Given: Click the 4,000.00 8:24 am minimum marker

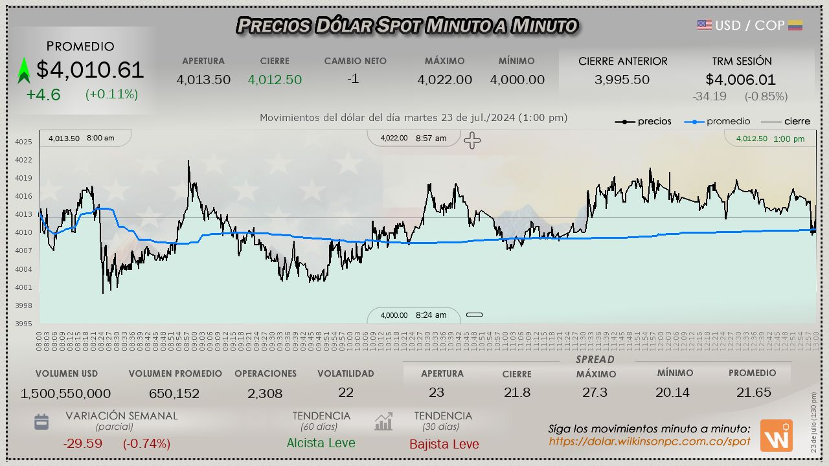Looking at the screenshot, I should pos(413,315).
